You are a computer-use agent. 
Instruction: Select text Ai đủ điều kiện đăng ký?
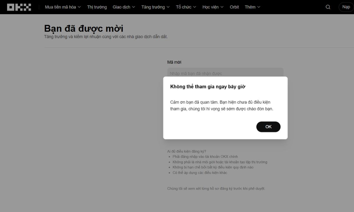[x=186, y=151]
